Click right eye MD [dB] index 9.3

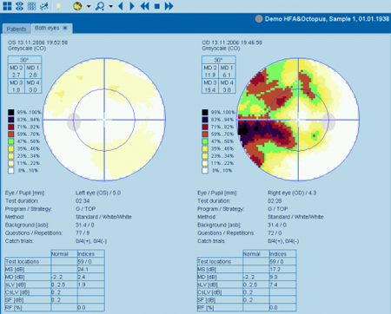tap(274, 277)
